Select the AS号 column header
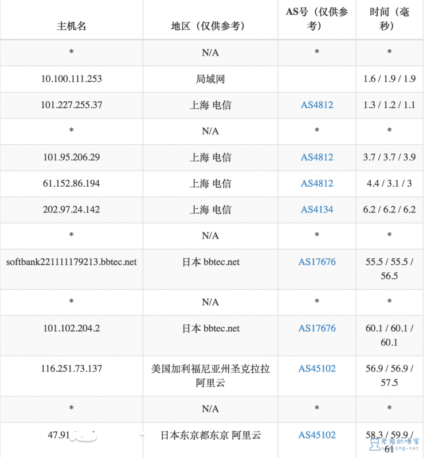Viewport: 427px width, 458px height. click(x=317, y=19)
